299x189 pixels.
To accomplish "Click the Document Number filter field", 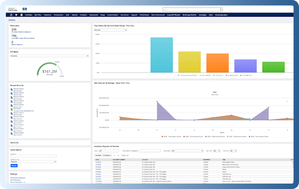I will (x=150, y=151).
